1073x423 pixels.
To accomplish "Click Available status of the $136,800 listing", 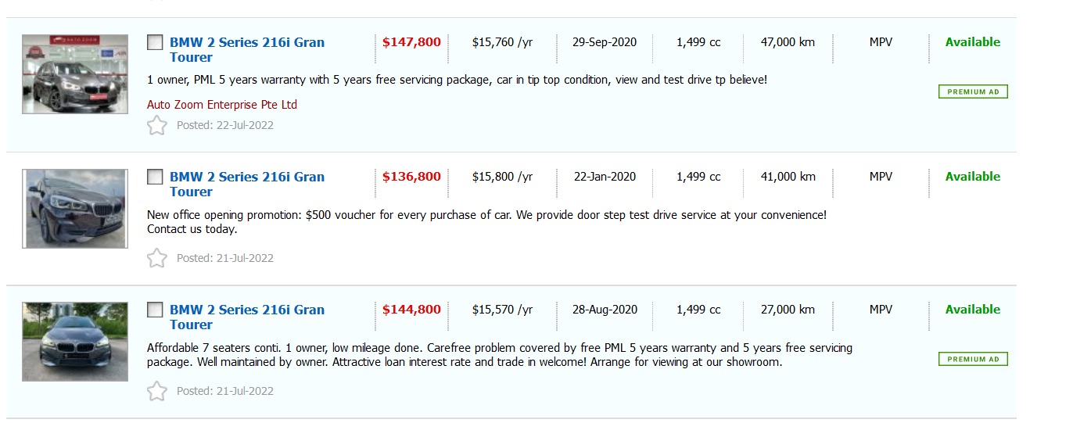I will [x=972, y=177].
